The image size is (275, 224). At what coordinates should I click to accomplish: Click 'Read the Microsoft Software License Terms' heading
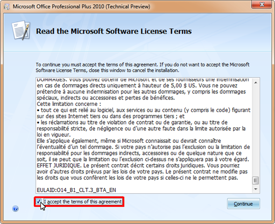(x=113, y=31)
